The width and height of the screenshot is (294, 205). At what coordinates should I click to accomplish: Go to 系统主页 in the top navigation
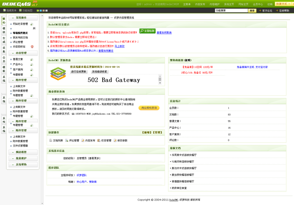(x=229, y=4)
